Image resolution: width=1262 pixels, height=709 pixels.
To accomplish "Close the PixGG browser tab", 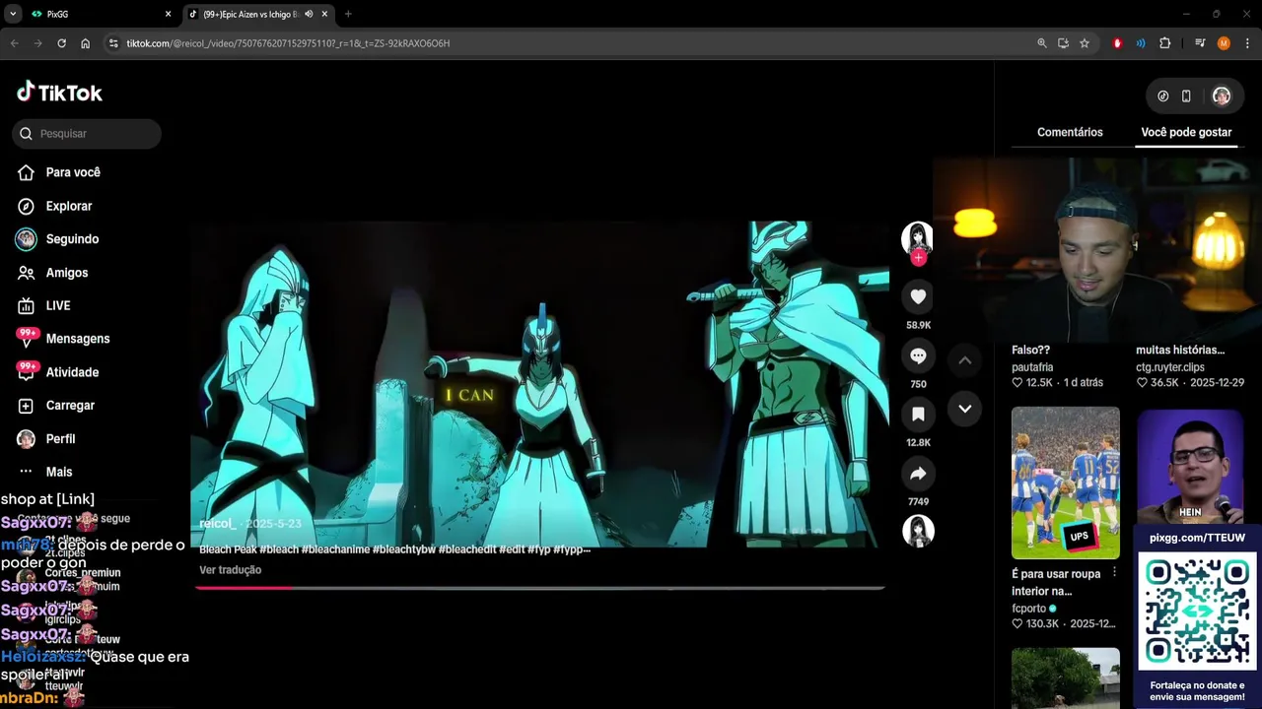I will 168,14.
